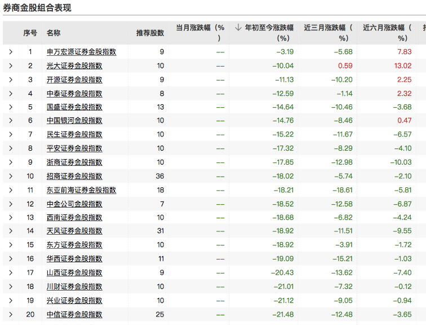Select year-to-date value -20.43
426x325 pixels.
click(282, 273)
